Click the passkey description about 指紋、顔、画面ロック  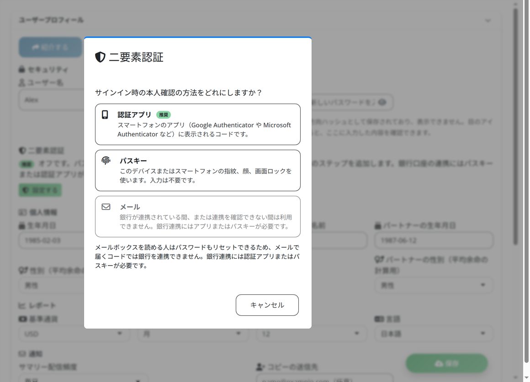click(x=206, y=176)
